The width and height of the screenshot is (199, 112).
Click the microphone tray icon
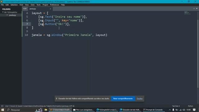coord(173,110)
